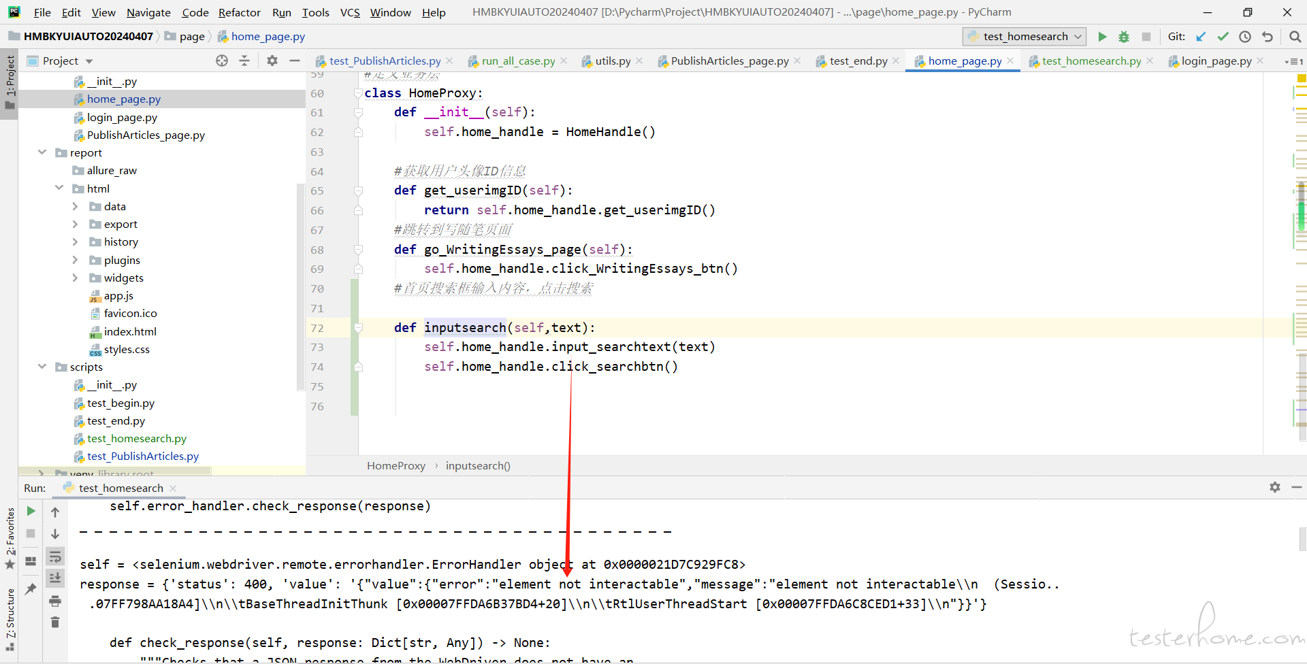Update project via Git arrow icon
The width and height of the screenshot is (1307, 664).
pos(1201,37)
